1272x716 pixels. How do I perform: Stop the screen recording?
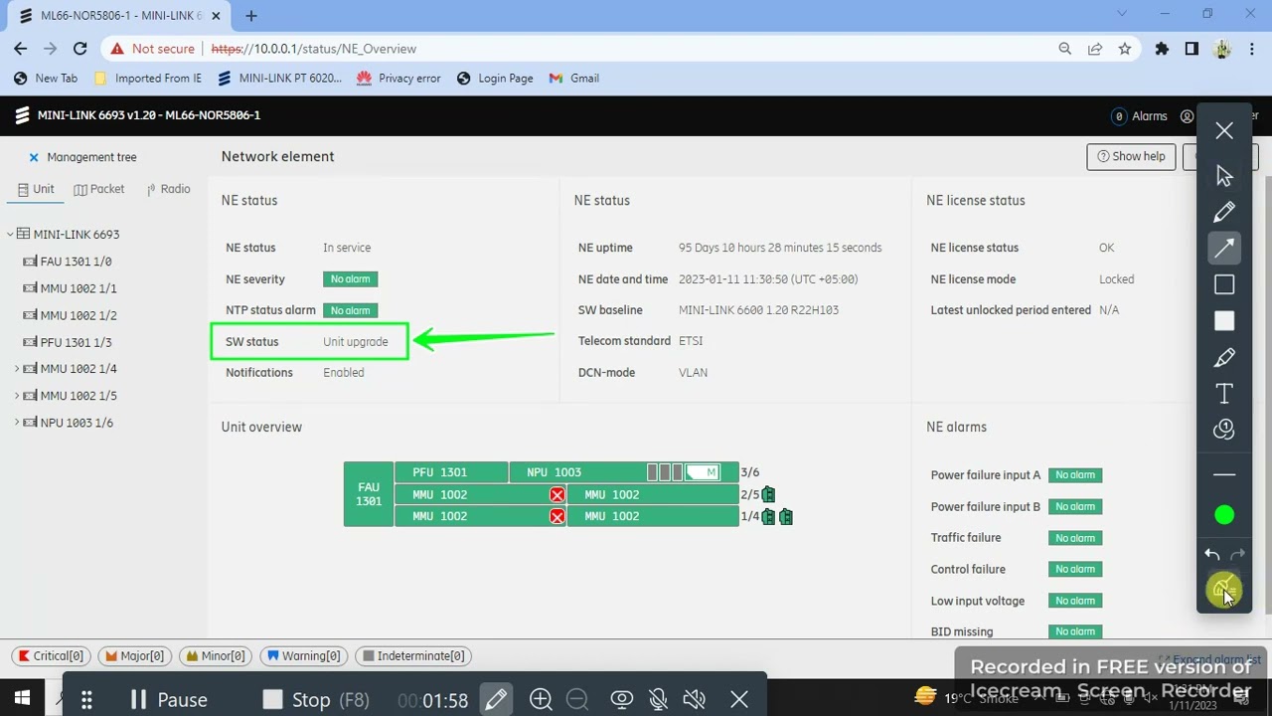tap(316, 700)
